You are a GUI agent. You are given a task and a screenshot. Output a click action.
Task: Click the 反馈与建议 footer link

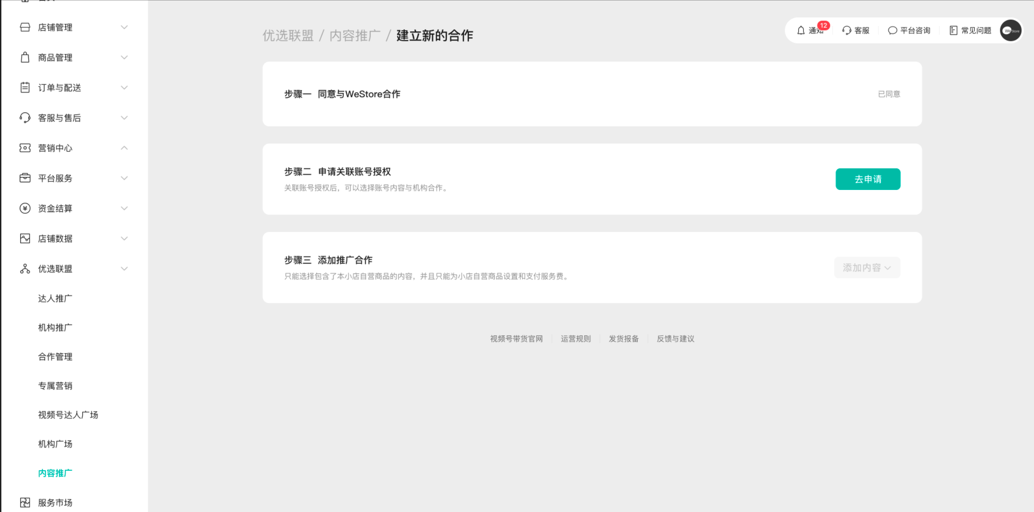coord(675,339)
